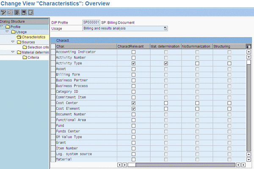
Task: Open the Selection criteria folder
Action: point(36,47)
